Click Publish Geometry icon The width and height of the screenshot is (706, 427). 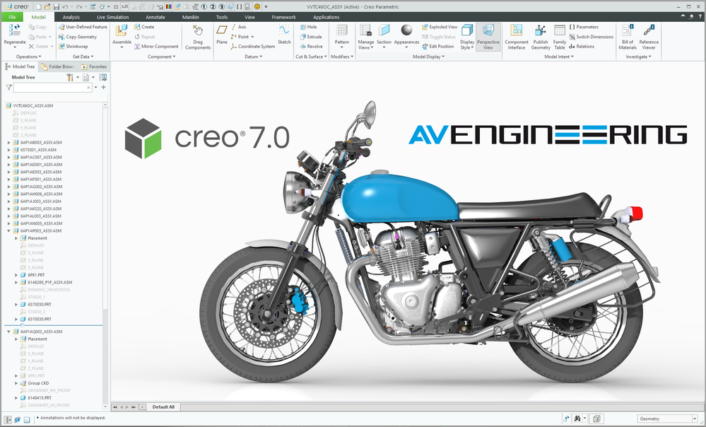[541, 30]
